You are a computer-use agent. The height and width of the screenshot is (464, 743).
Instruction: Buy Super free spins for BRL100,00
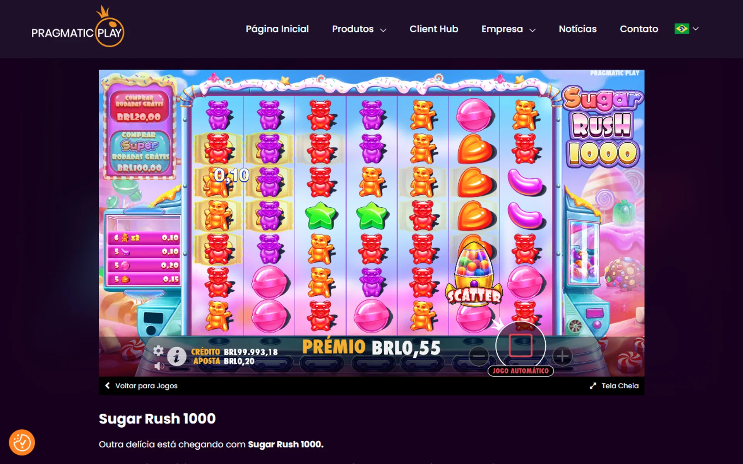[140, 152]
